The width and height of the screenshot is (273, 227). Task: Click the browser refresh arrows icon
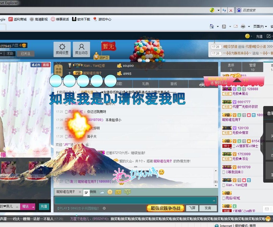[x=224, y=10]
